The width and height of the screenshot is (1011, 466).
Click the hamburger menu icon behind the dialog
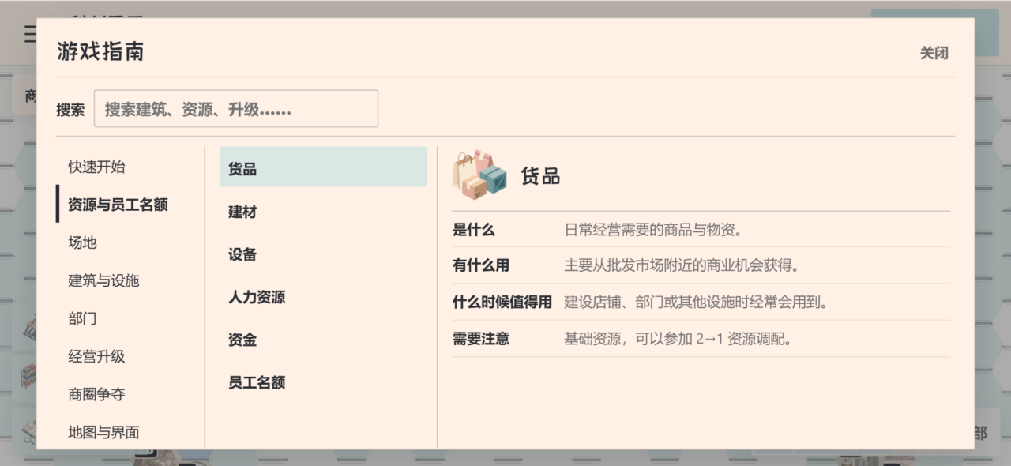pos(29,33)
